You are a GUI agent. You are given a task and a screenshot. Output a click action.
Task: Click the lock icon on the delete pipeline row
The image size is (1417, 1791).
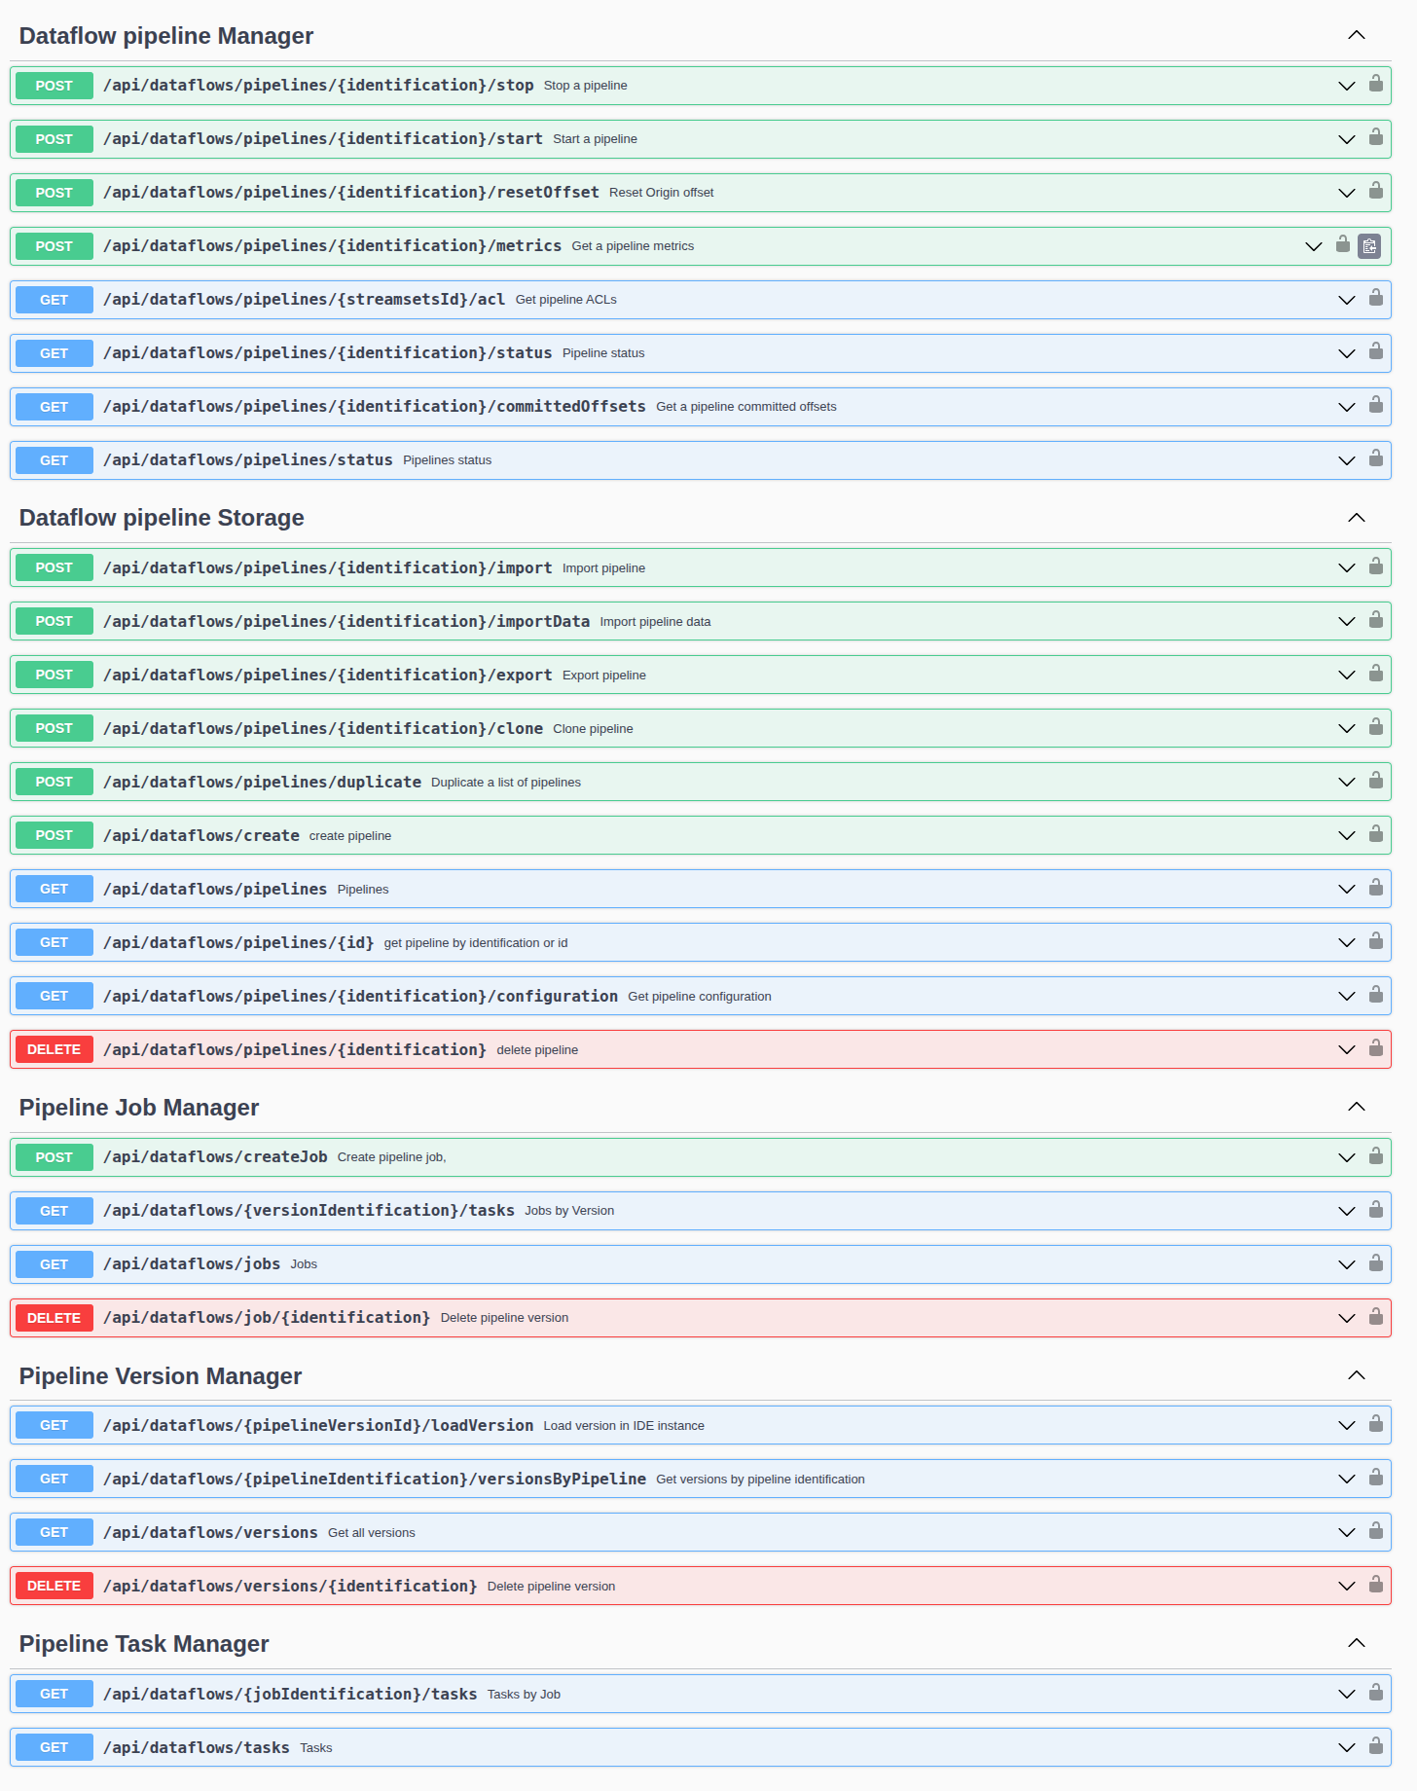tap(1375, 1048)
